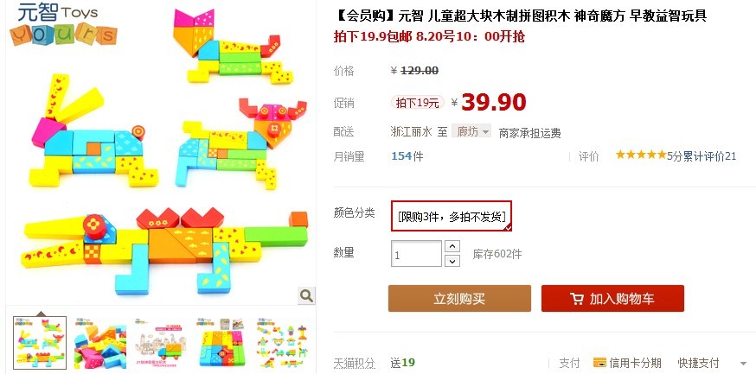Screen dimensions: 756x374
Task: Select first thumbnail with animal block figures
Action: [40, 343]
